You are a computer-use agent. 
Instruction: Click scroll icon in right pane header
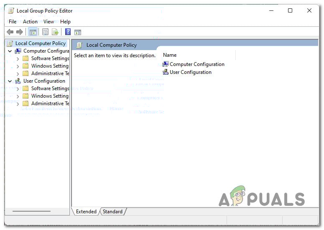(x=79, y=45)
